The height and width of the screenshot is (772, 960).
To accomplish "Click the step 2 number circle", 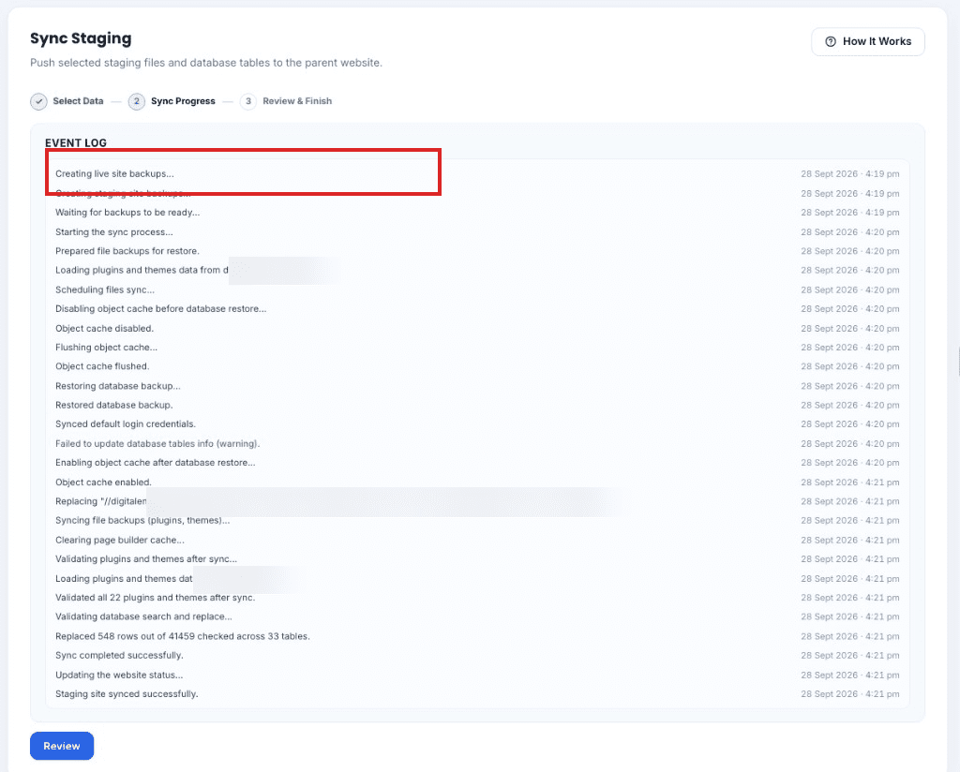I will click(x=137, y=101).
